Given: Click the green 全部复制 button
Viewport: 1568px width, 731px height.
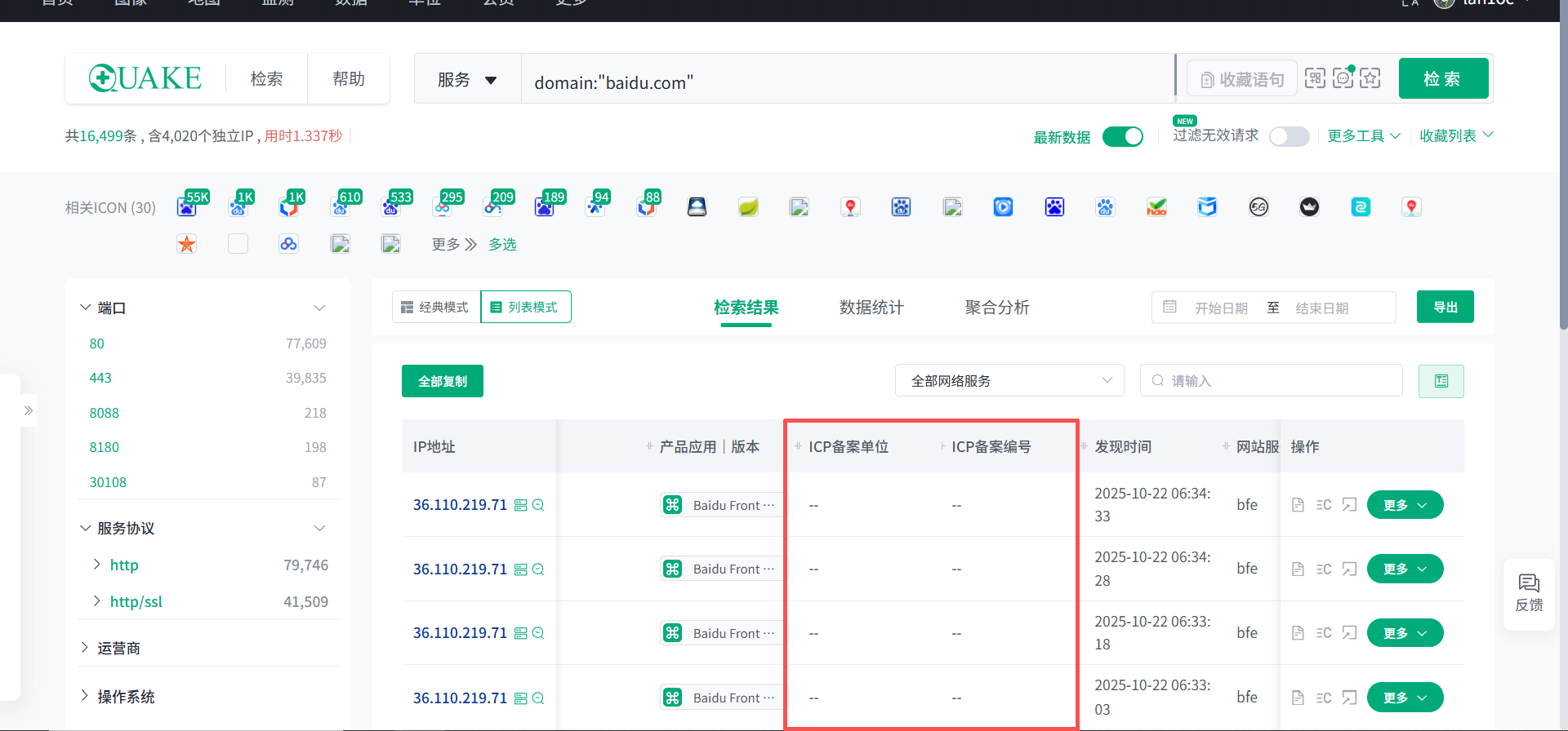Looking at the screenshot, I should [443, 381].
